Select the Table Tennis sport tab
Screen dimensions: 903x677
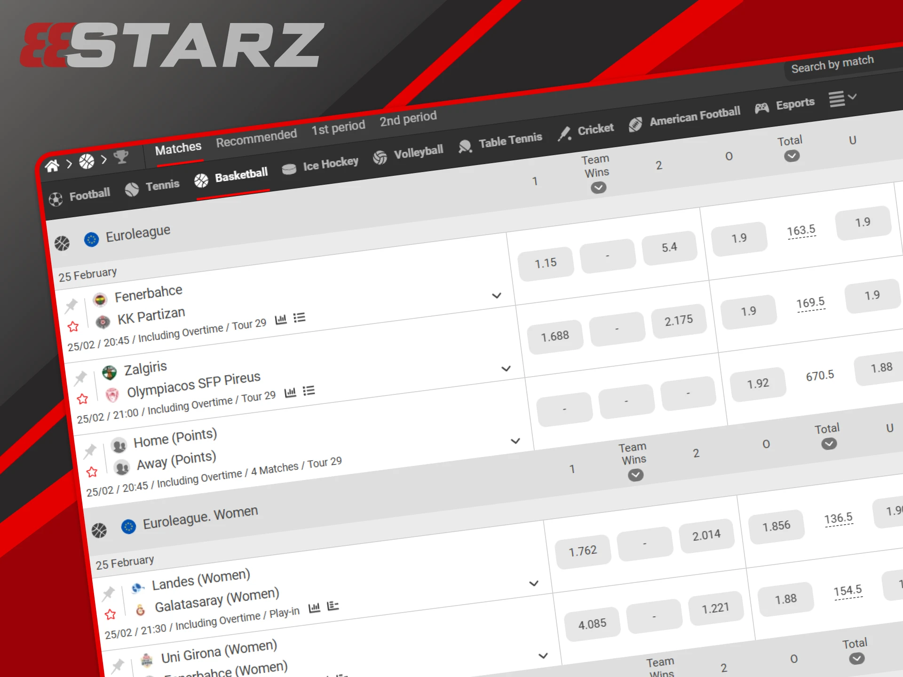[500, 142]
